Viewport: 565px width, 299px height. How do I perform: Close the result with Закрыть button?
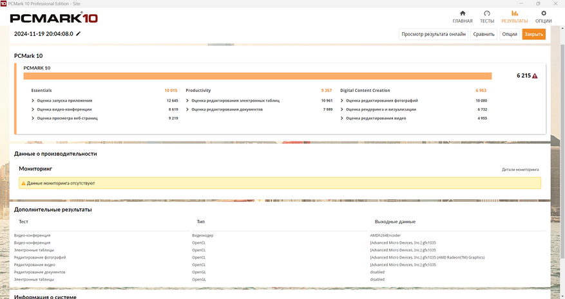coord(533,34)
